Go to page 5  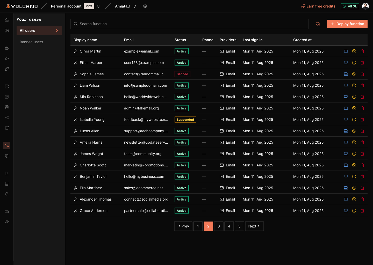tap(240, 226)
